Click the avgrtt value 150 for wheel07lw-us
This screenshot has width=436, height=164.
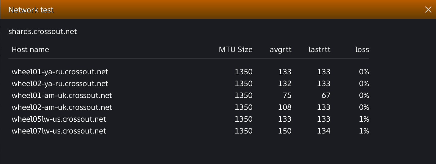[285, 131]
